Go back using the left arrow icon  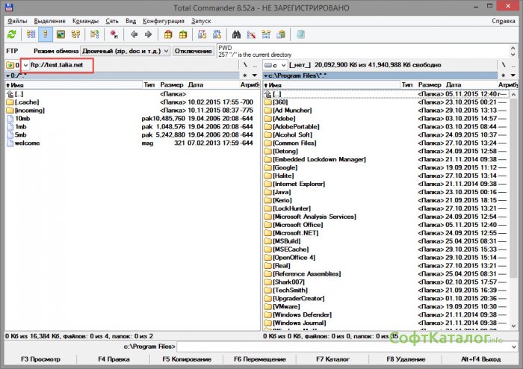(134, 34)
